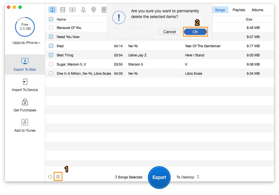Uncheck the Need You Now checkbox
Viewport: 279px width, 195px height.
pos(51,37)
